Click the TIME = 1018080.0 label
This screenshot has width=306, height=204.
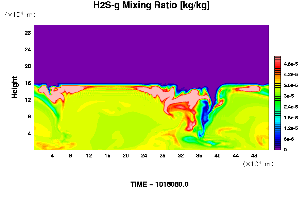click(x=159, y=185)
